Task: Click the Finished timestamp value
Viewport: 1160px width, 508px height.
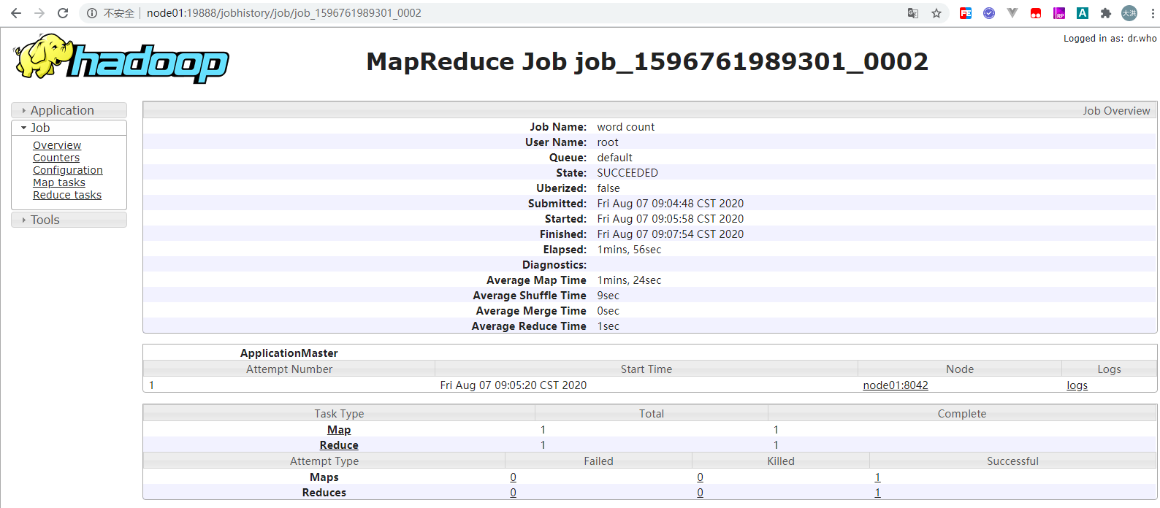Action: 671,234
